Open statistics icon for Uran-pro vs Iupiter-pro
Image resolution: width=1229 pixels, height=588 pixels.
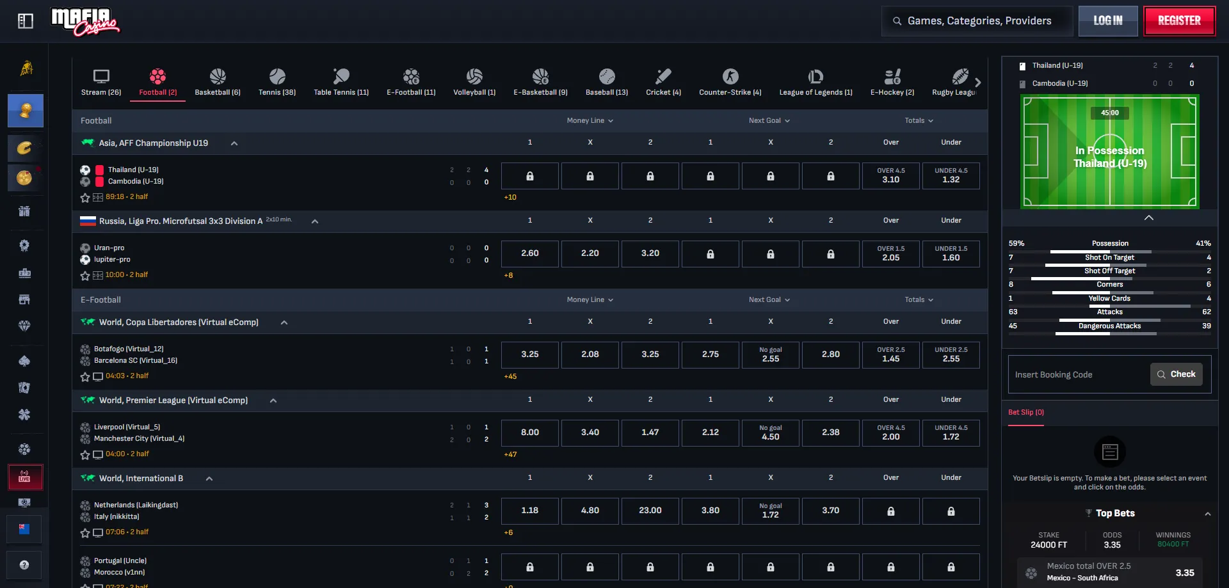tap(98, 275)
